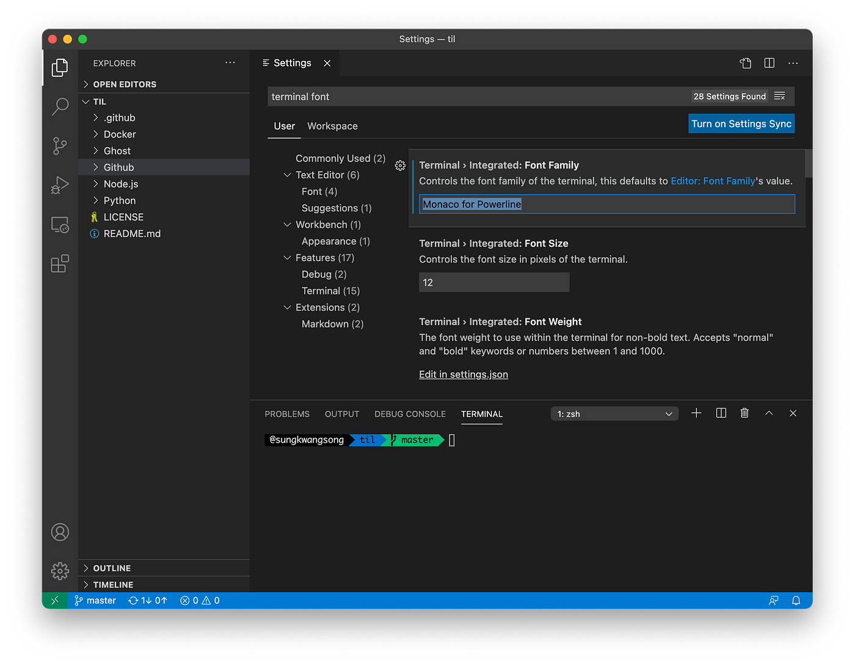Click the settings search box
The image size is (855, 665).
click(x=479, y=96)
